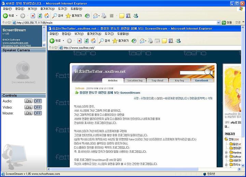Viewport: 246px width, 177px height.
Task: Open the dropdown arrow next to outer Forward button
Action: pyautogui.click(x=27, y=16)
